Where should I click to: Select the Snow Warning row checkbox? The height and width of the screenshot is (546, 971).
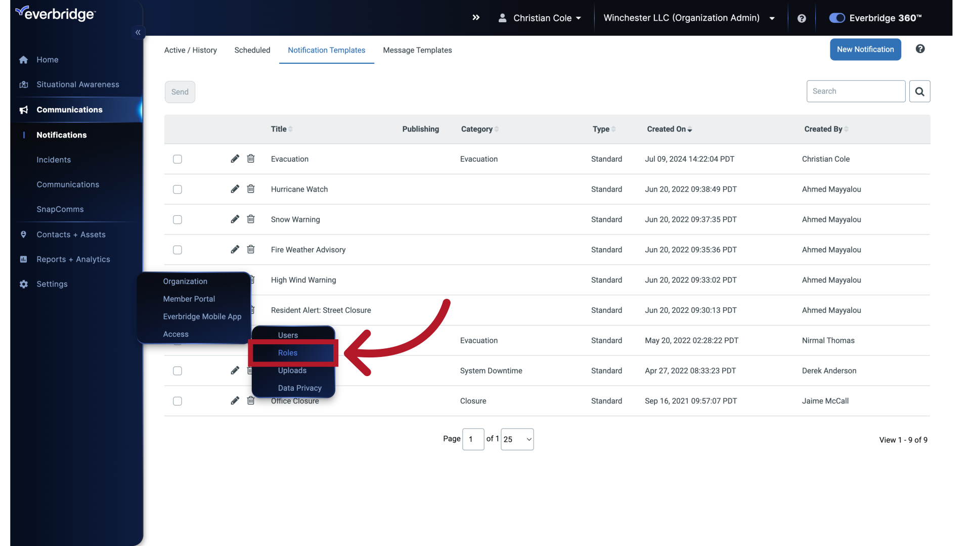click(177, 219)
